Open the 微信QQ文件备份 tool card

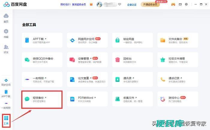42,60
